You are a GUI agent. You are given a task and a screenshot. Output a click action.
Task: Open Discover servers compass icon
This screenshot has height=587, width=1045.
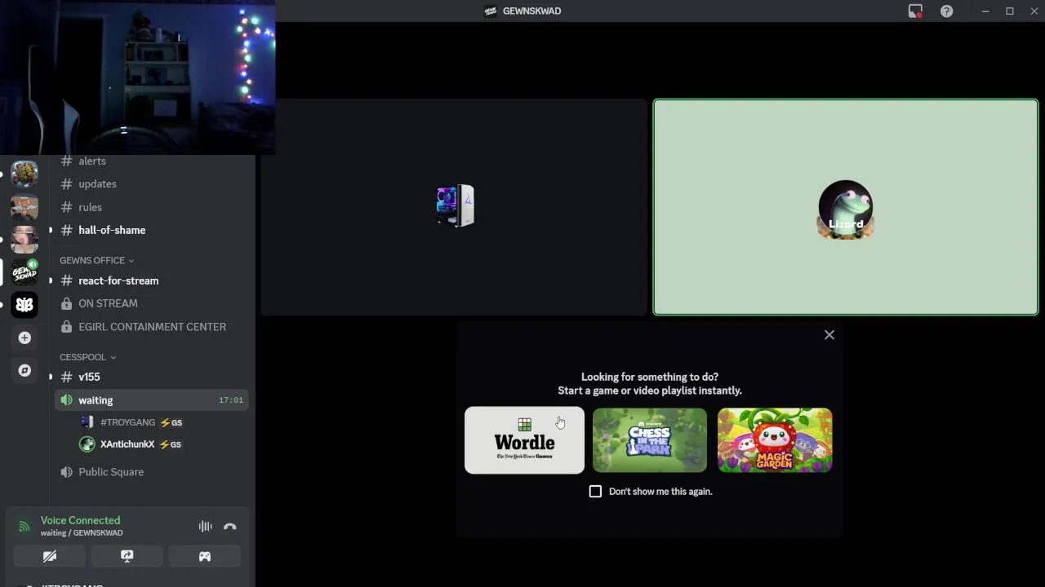coord(24,370)
